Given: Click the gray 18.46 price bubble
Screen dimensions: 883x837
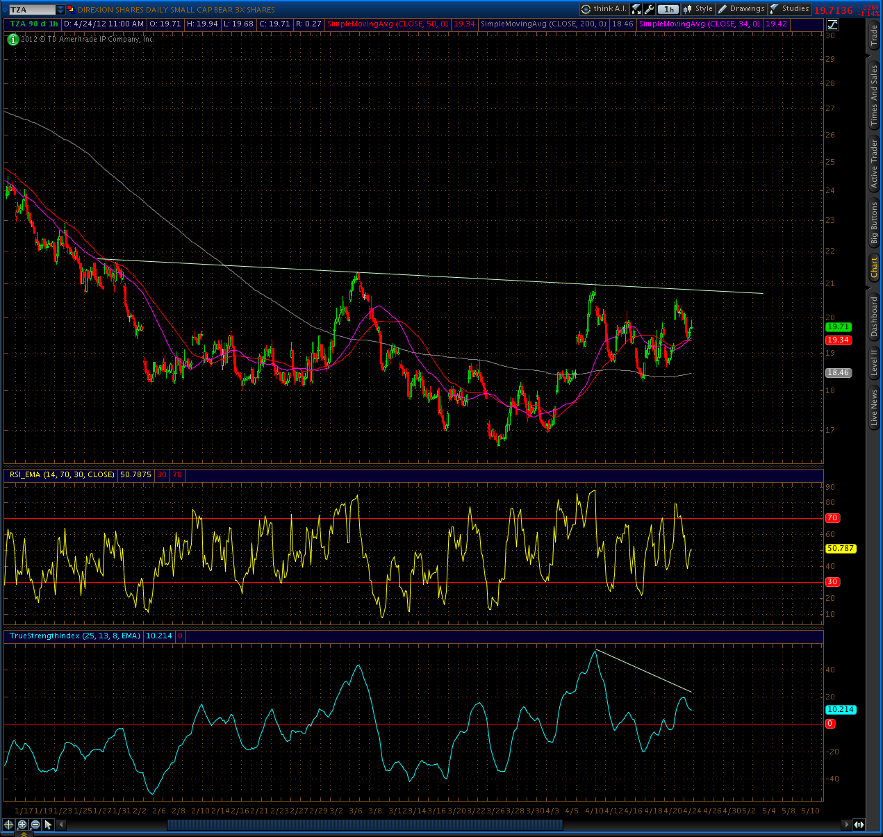Looking at the screenshot, I should point(838,373).
